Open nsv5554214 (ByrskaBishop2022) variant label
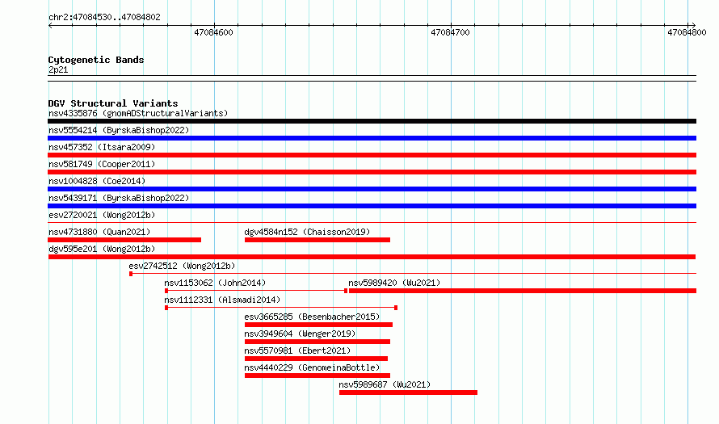719x424 pixels. pyautogui.click(x=119, y=130)
